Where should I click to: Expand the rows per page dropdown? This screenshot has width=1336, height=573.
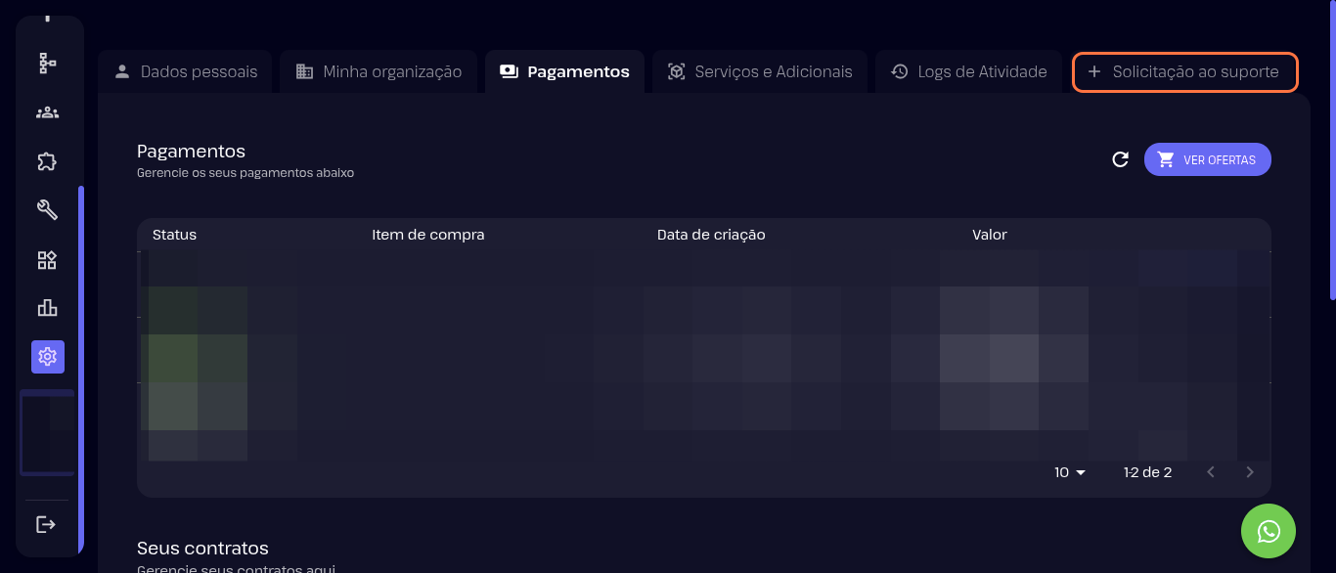(1070, 472)
